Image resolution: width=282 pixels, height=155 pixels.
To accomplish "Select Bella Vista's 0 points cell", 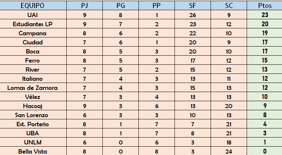I will [265, 151].
